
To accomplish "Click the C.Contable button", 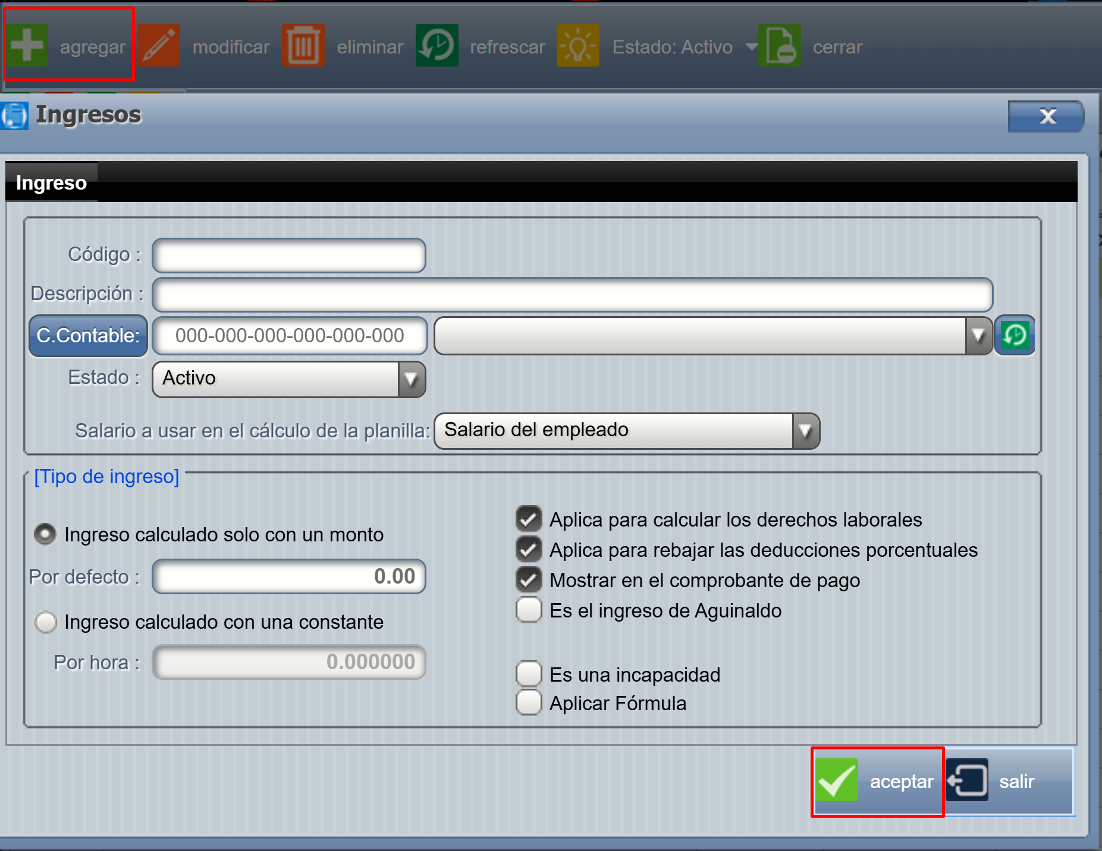I will 88,336.
